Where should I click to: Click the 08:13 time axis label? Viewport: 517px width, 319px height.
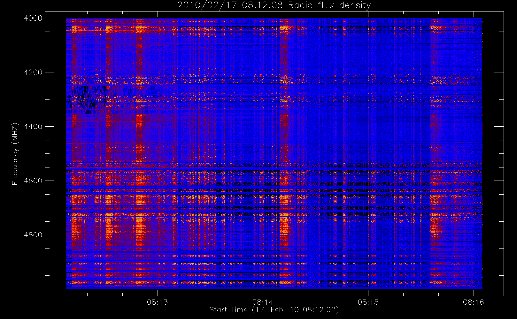pyautogui.click(x=157, y=302)
